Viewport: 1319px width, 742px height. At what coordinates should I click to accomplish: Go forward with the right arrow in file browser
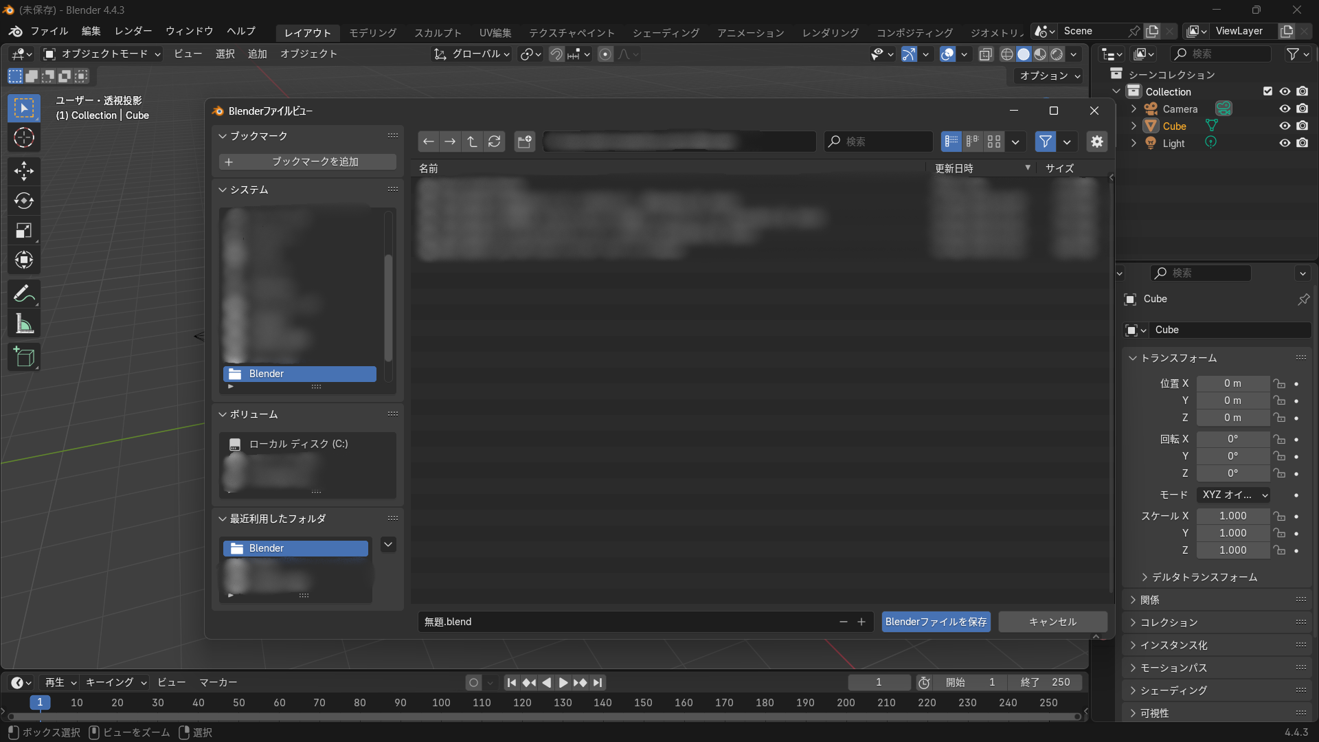click(450, 142)
